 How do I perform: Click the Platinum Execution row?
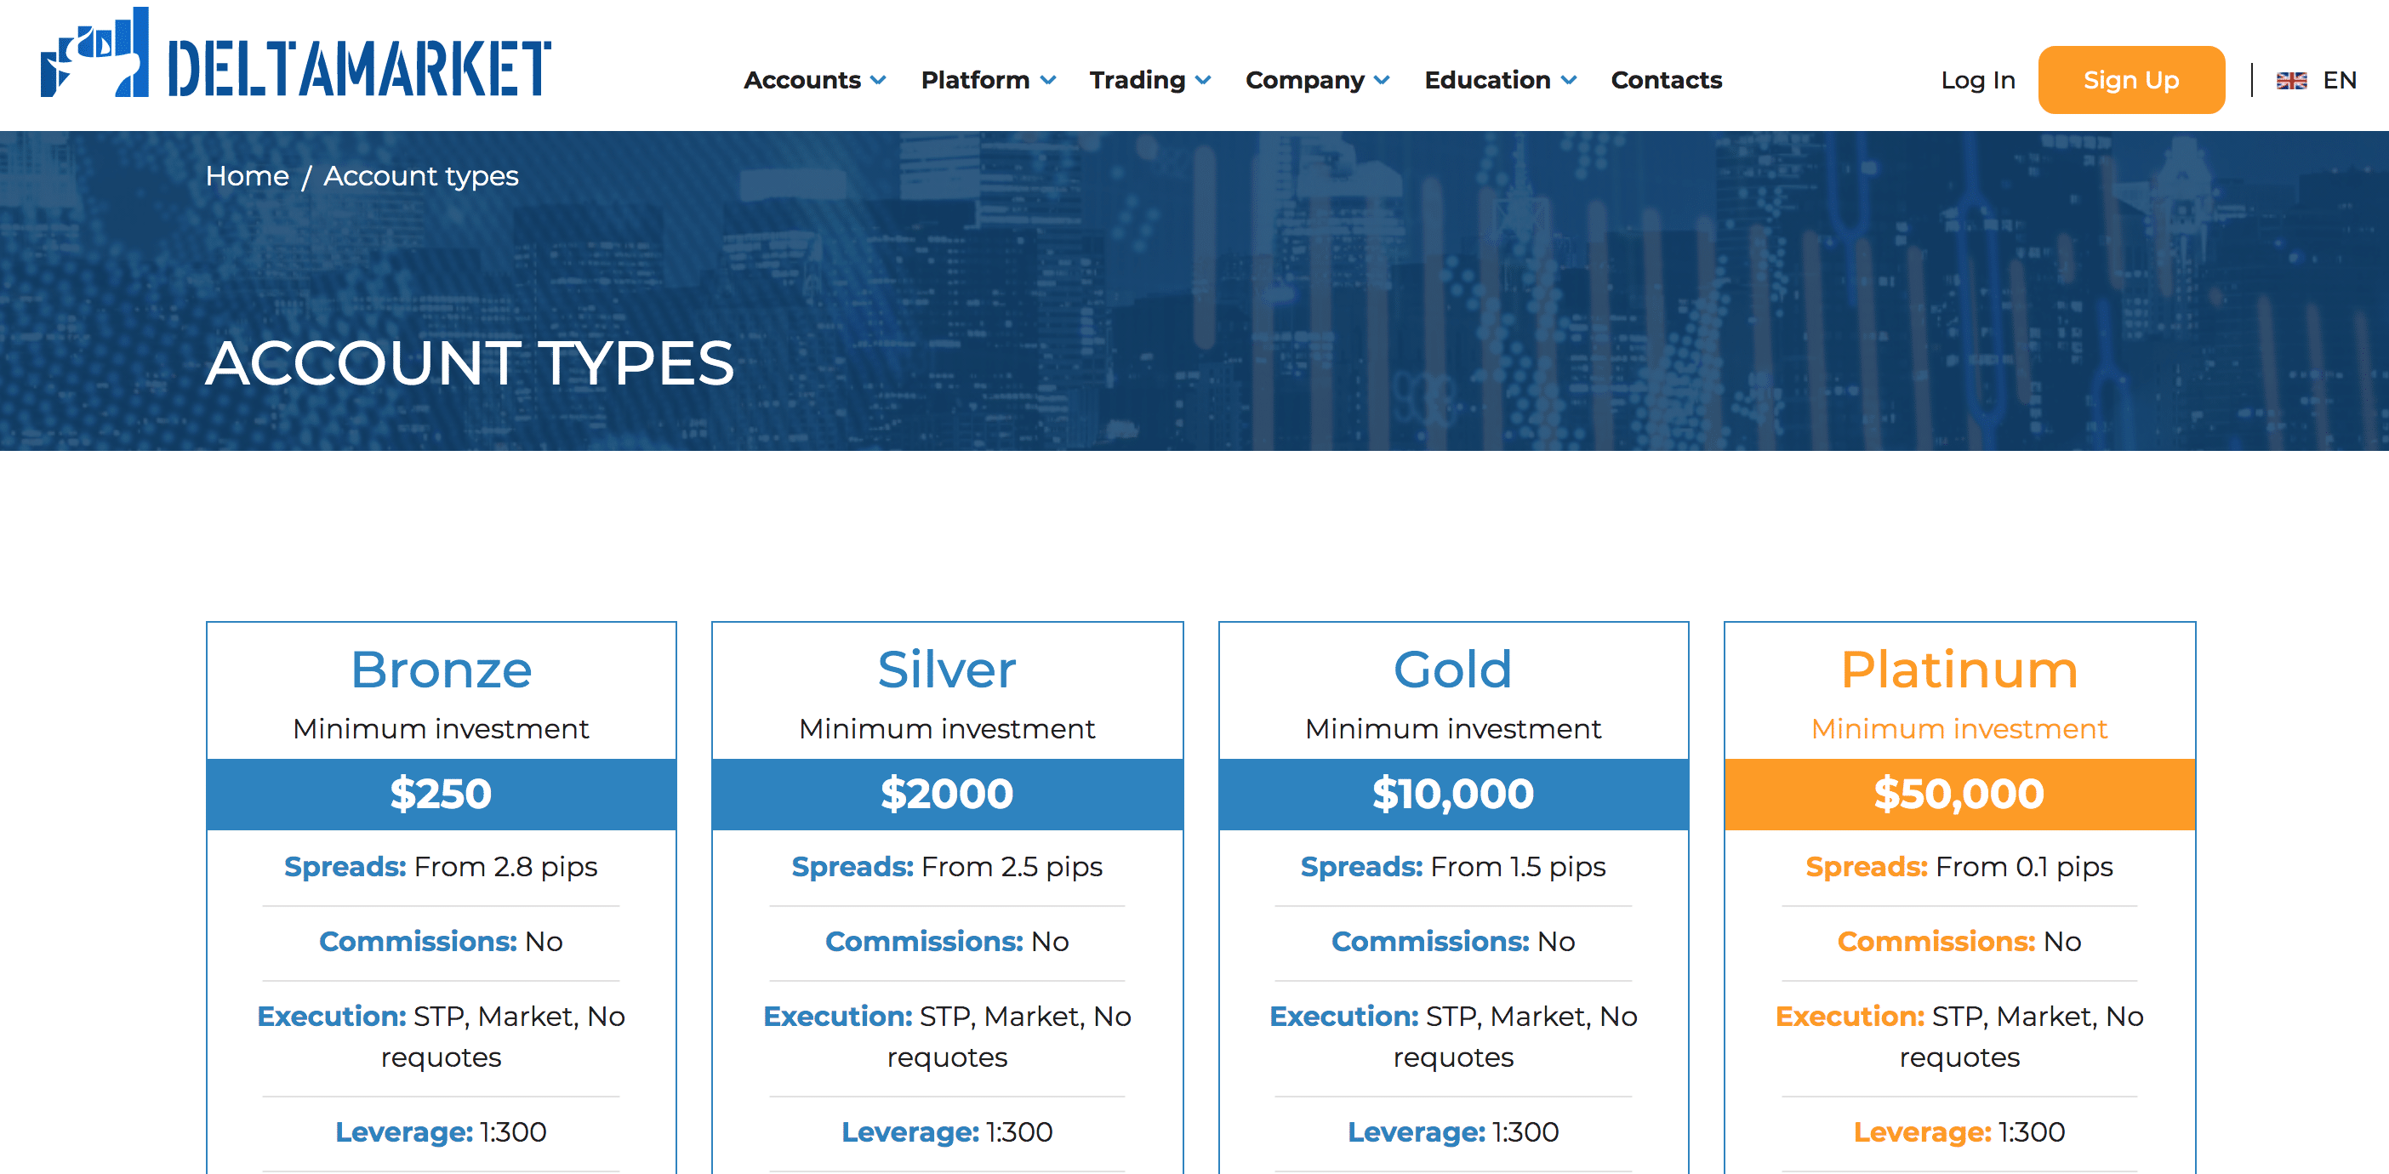click(1959, 1037)
